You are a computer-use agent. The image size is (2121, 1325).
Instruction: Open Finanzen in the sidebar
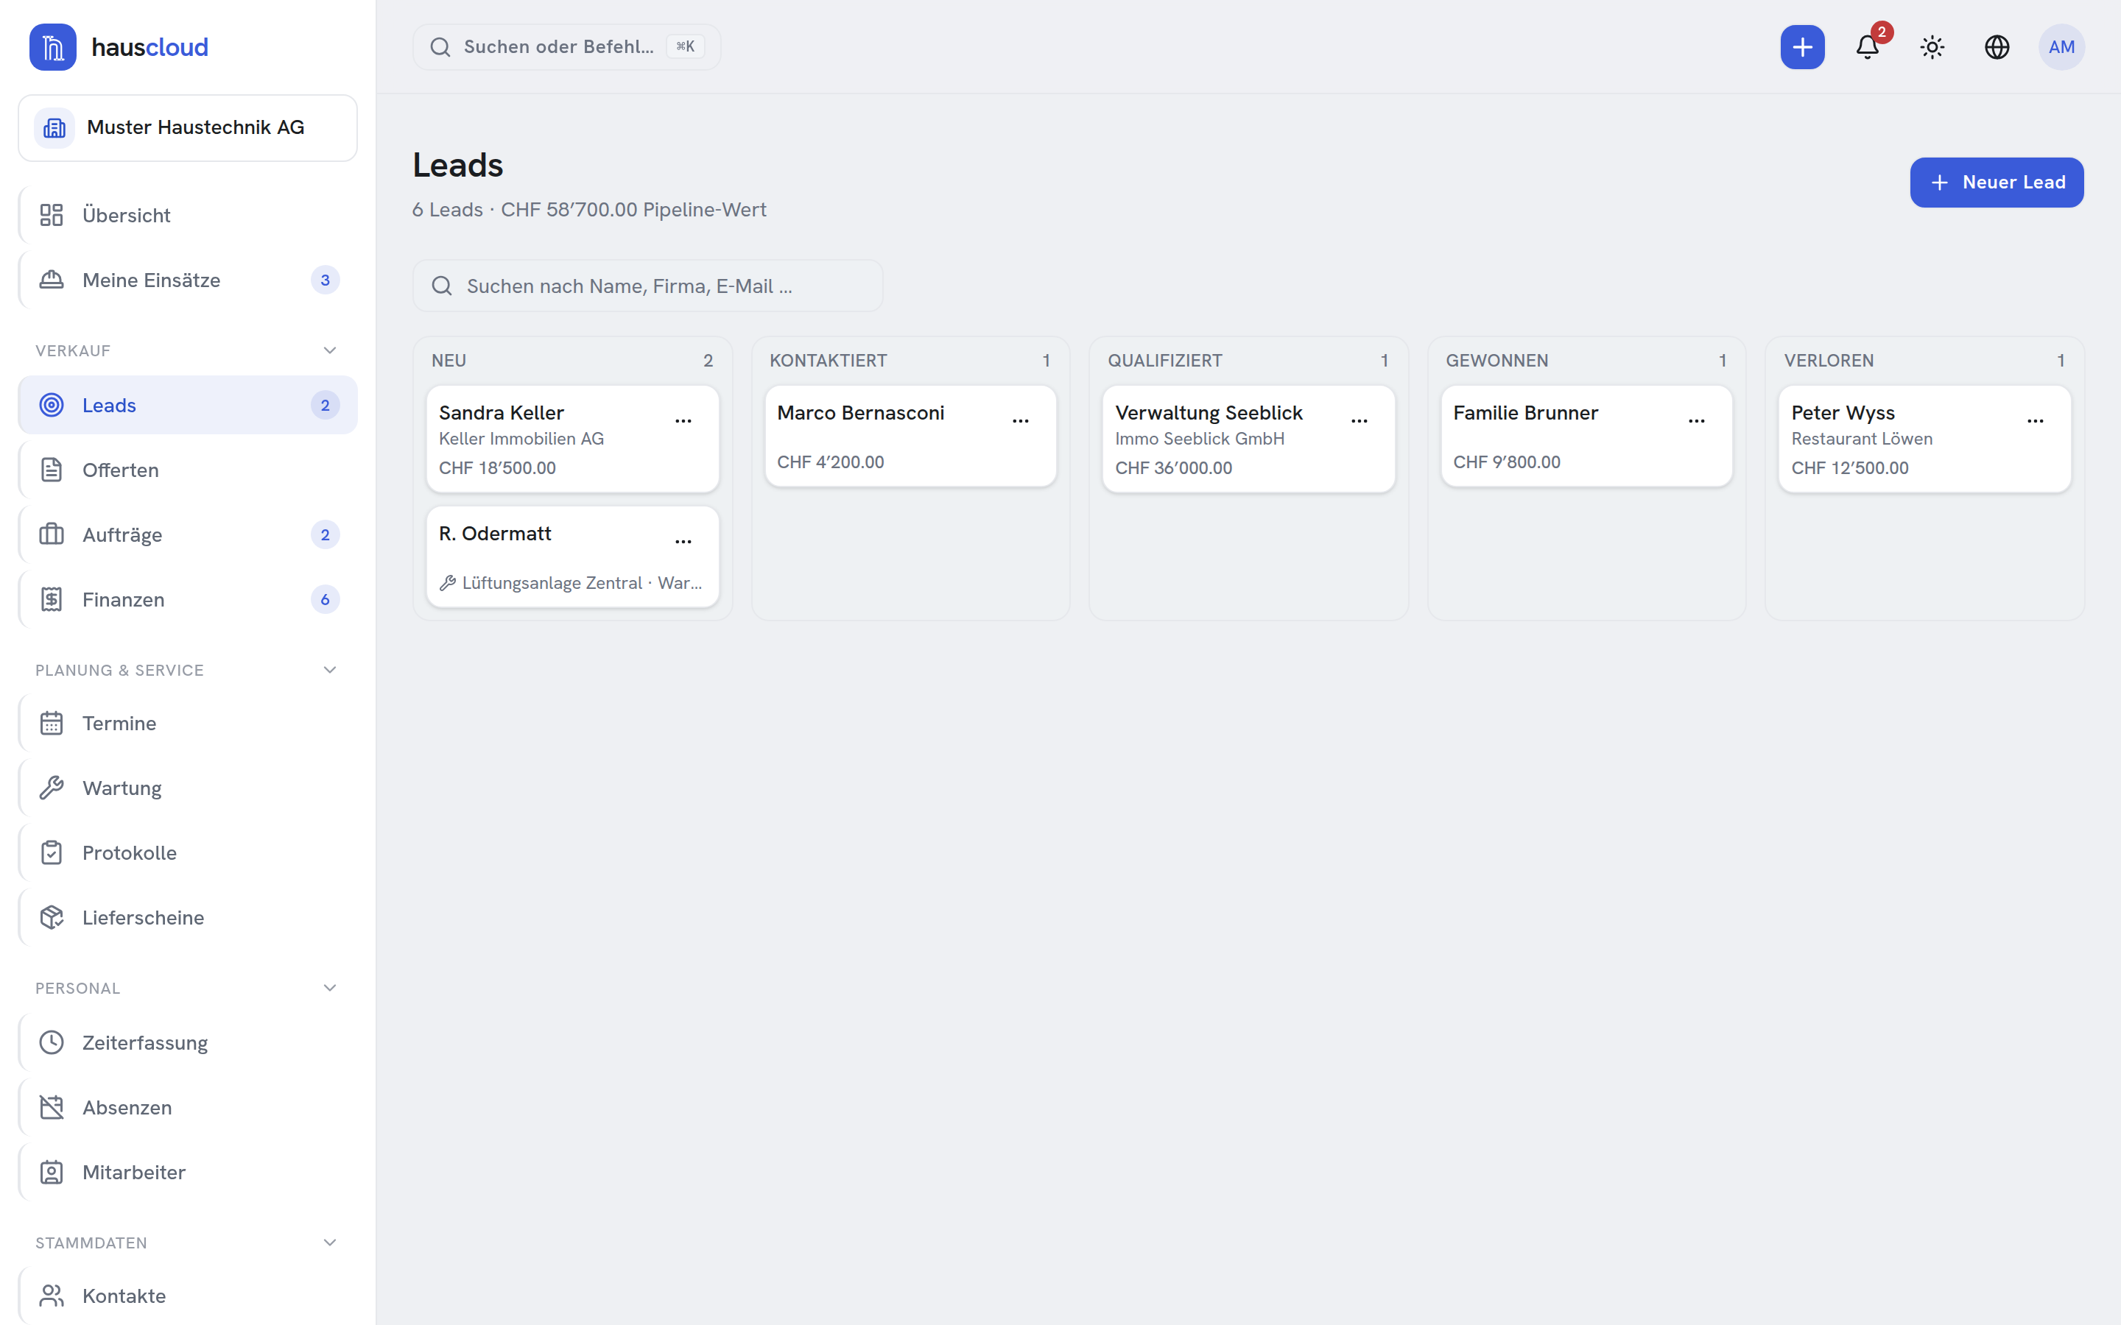click(x=188, y=599)
